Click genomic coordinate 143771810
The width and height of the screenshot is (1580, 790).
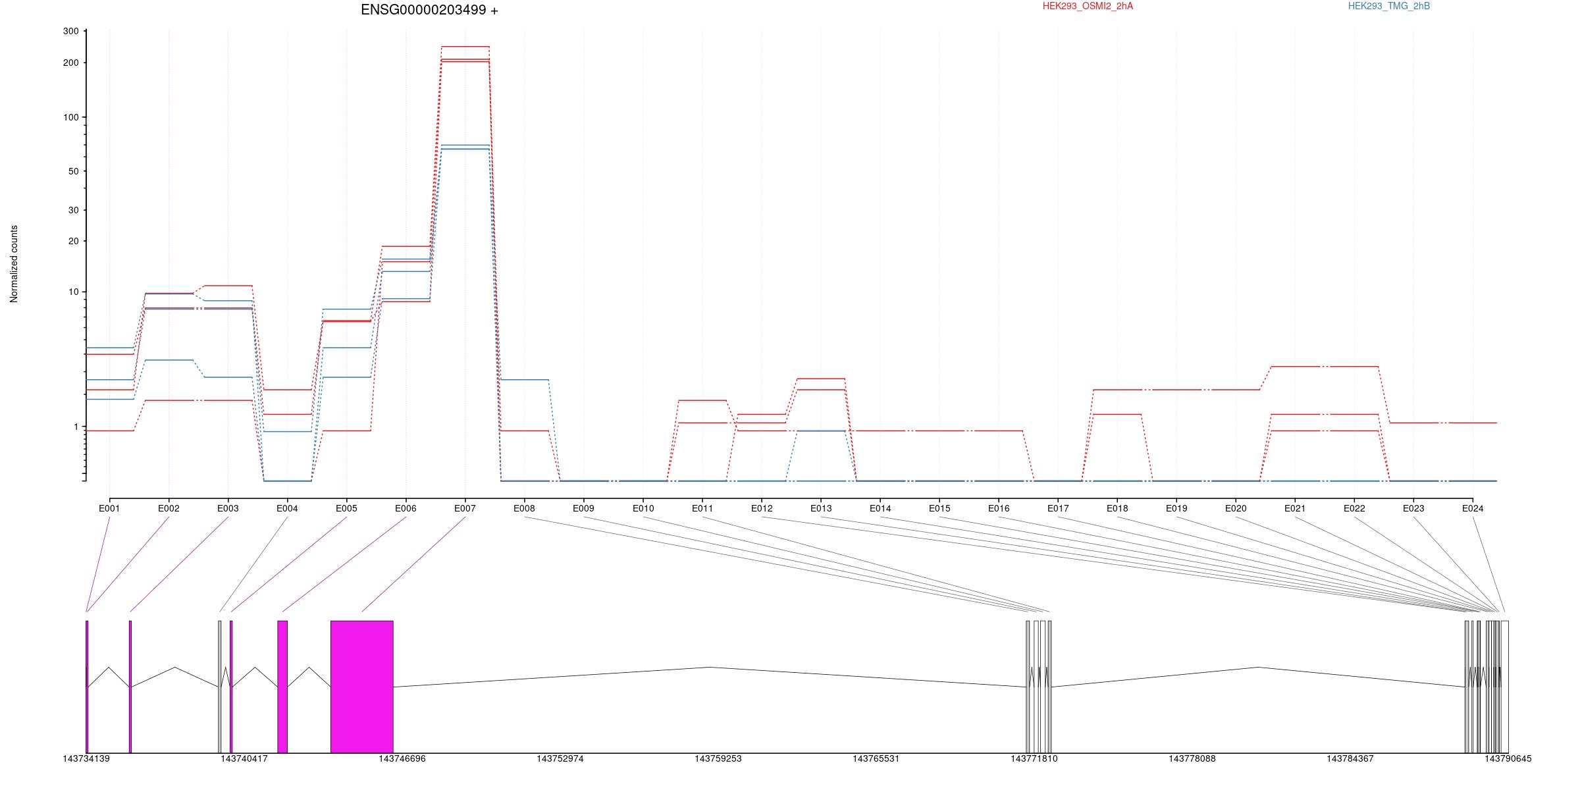(x=1034, y=758)
